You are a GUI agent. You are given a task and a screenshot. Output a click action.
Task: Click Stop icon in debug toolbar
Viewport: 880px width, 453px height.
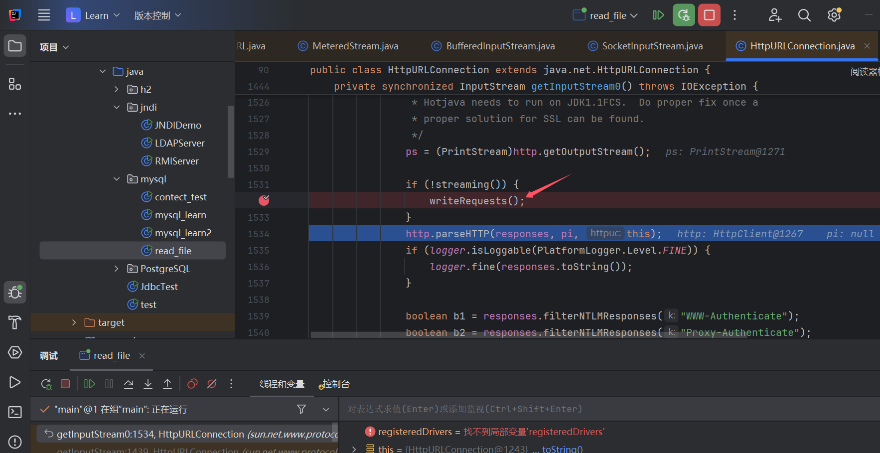[65, 384]
